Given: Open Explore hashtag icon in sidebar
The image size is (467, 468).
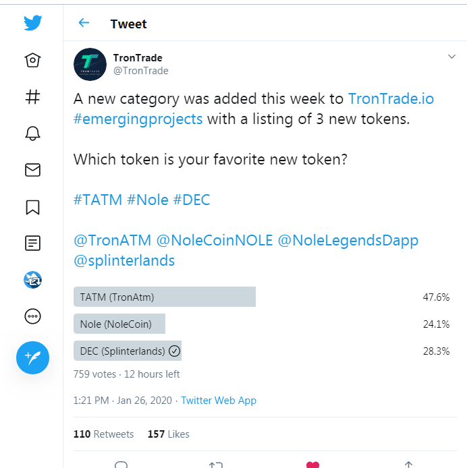Looking at the screenshot, I should pos(32,97).
